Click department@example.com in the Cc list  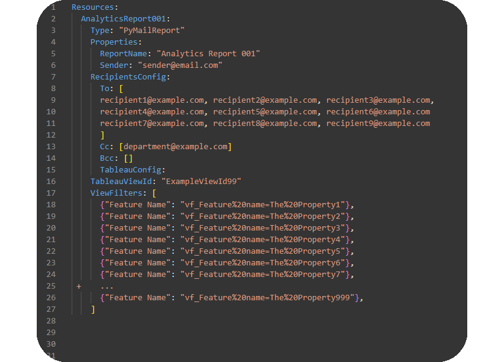tap(176, 147)
